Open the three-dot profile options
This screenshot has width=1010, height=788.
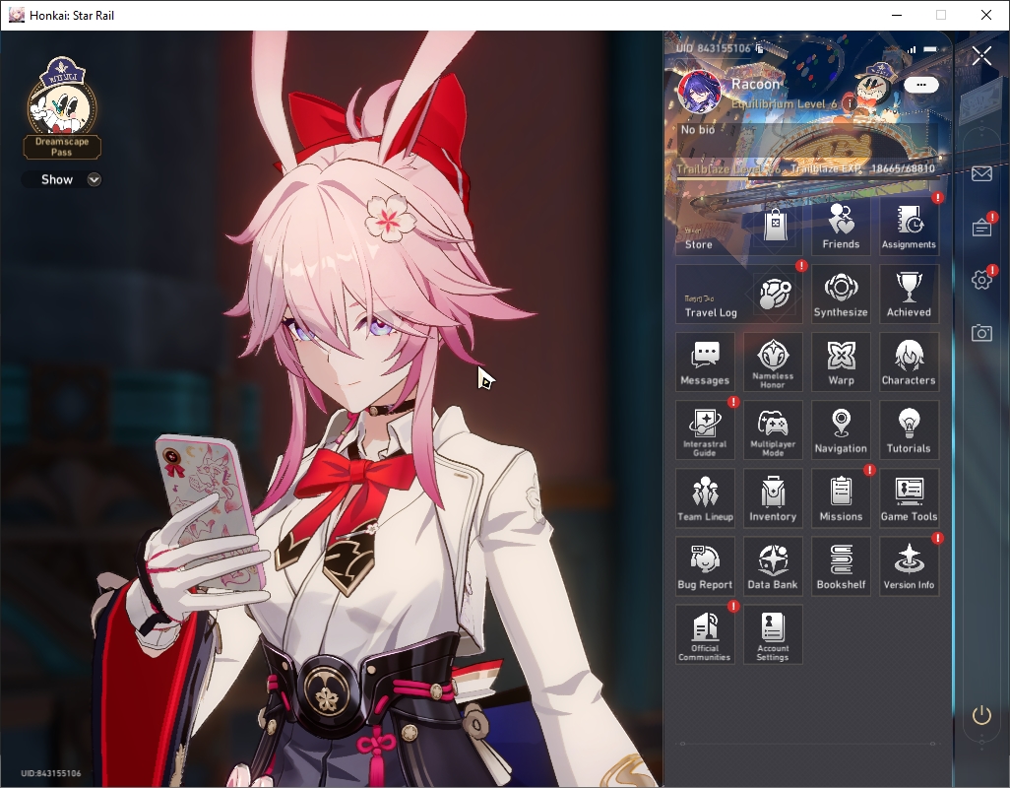(x=920, y=85)
